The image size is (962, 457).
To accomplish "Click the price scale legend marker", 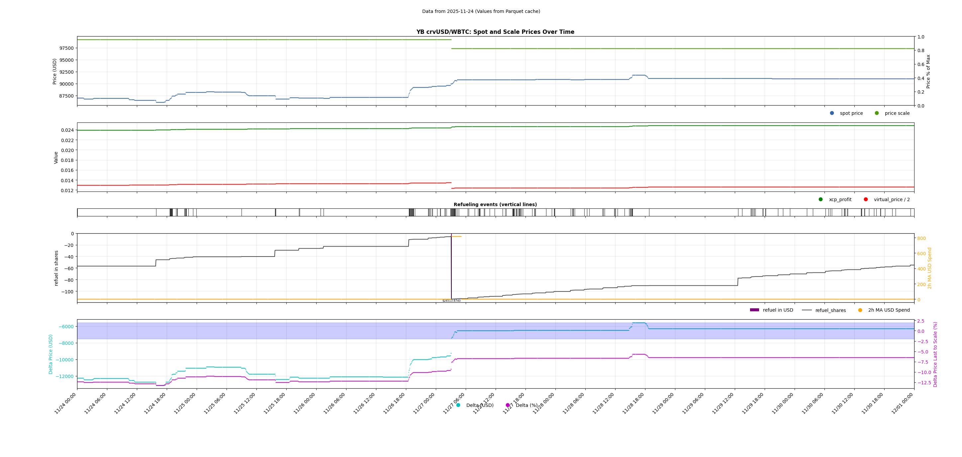I will click(x=877, y=113).
